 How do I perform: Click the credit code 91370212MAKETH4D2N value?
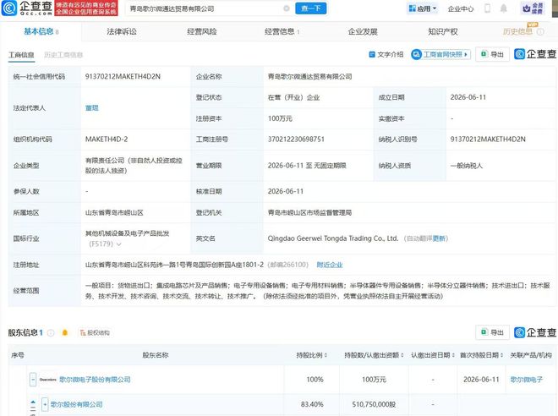pyautogui.click(x=123, y=76)
